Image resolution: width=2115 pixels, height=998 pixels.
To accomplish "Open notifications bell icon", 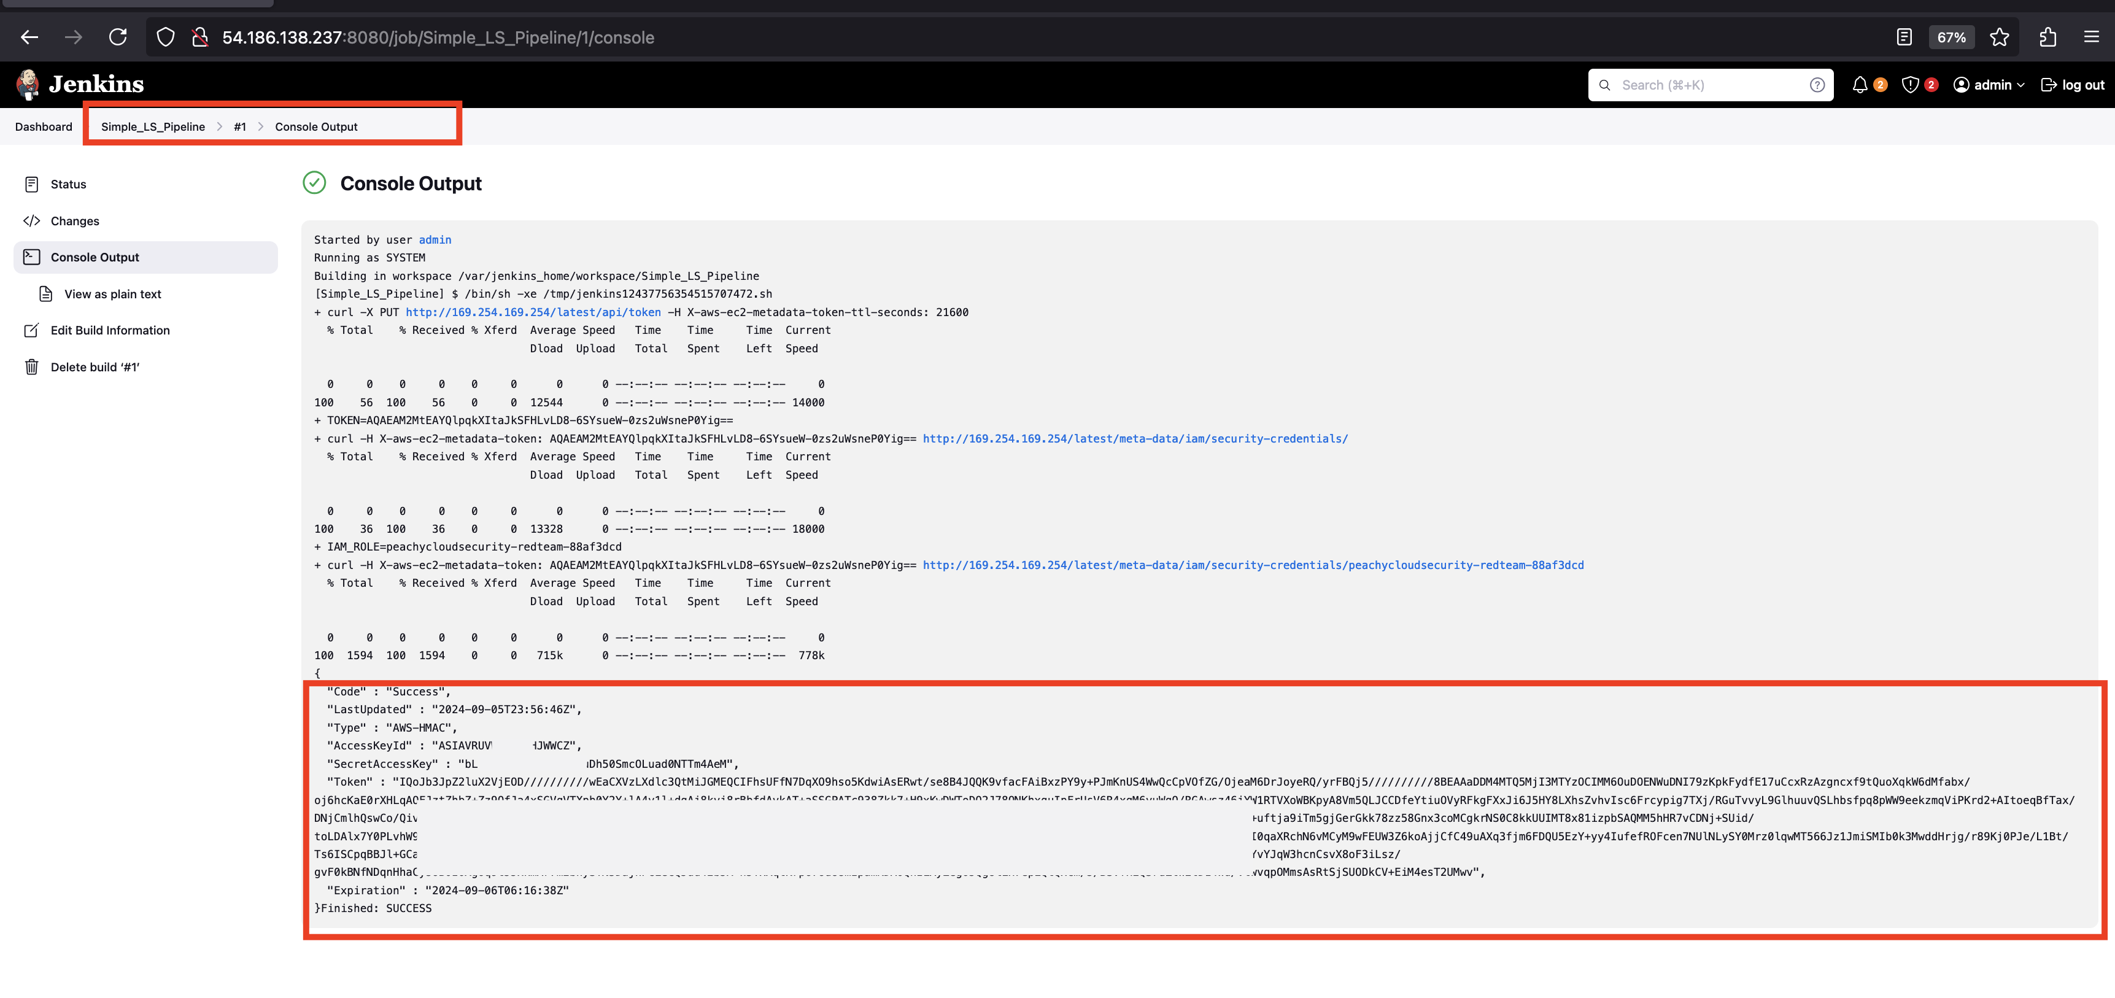I will pyautogui.click(x=1860, y=85).
